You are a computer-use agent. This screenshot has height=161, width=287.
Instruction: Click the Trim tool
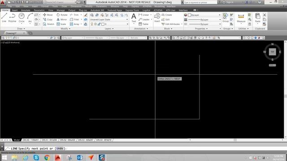[x=74, y=15]
